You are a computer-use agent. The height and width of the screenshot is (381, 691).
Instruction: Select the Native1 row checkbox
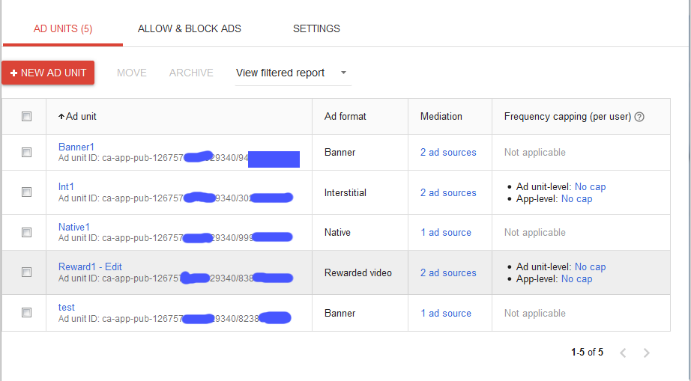coord(27,232)
